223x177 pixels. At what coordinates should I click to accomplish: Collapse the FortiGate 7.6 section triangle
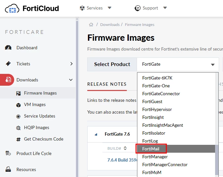[96, 134]
